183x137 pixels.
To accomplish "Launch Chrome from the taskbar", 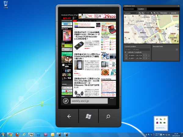I will point(10,135).
